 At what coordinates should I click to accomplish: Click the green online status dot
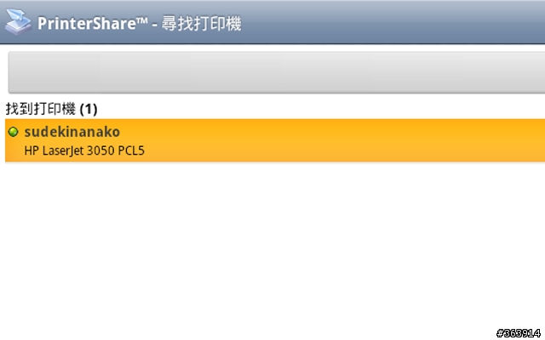(14, 132)
